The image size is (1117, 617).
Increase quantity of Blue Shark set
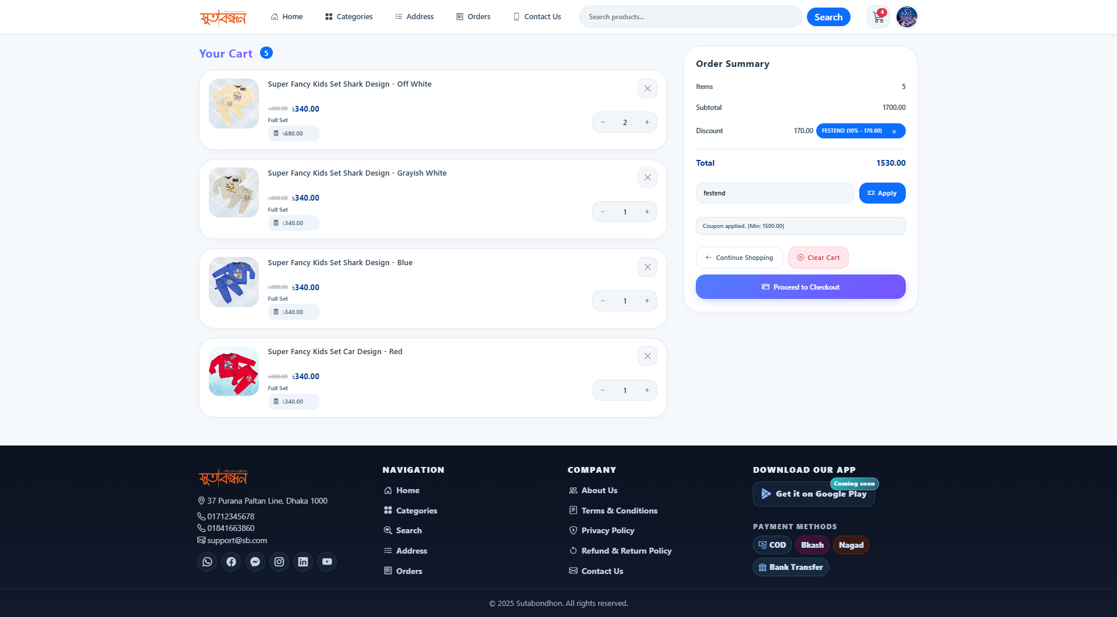[646, 301]
